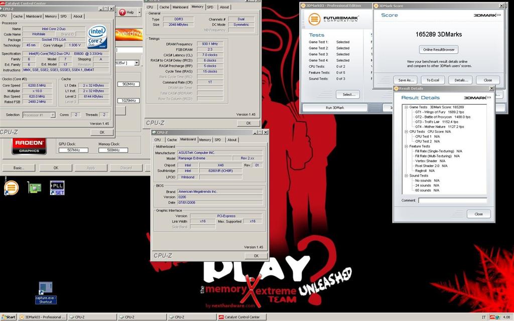Open About tab in the CPU-Z Motherboard window

pyautogui.click(x=232, y=140)
